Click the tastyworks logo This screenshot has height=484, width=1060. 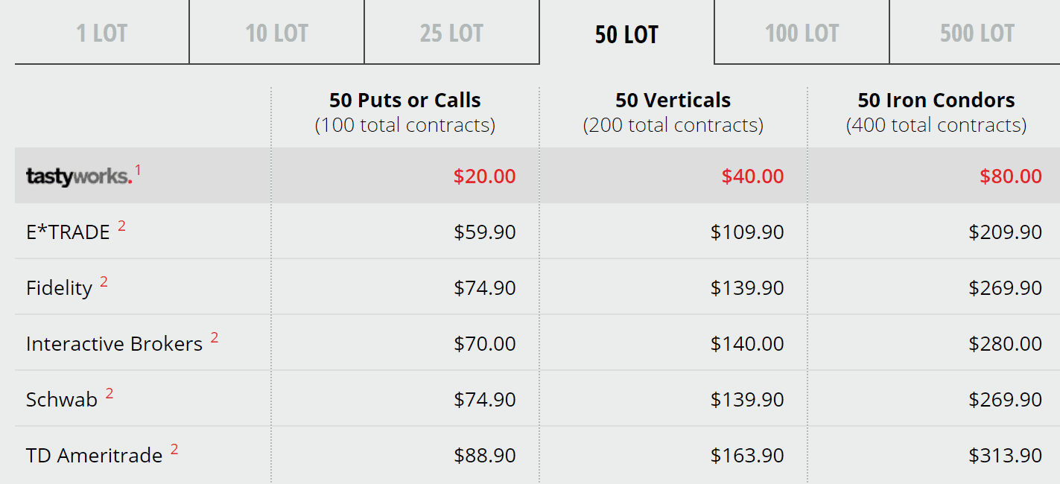click(79, 177)
